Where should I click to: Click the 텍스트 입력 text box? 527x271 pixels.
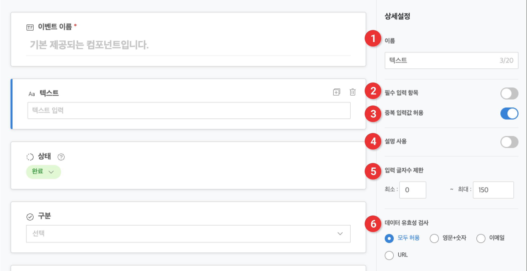[189, 110]
